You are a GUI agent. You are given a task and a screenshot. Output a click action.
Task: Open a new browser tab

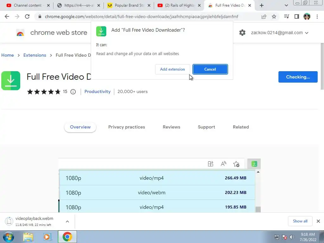pos(262,5)
